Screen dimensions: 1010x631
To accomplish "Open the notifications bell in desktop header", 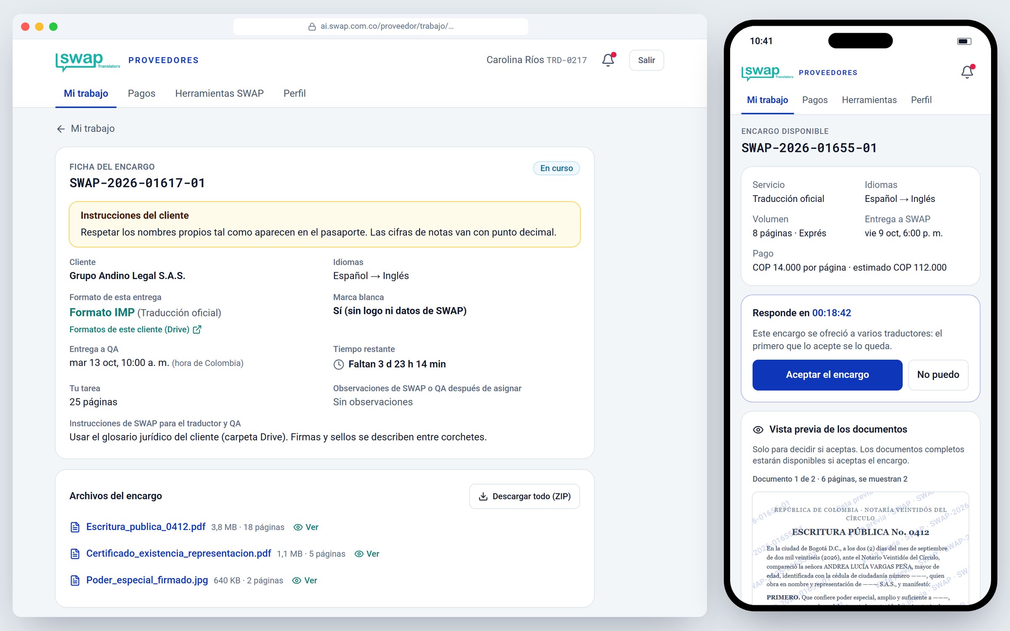I will pyautogui.click(x=608, y=60).
